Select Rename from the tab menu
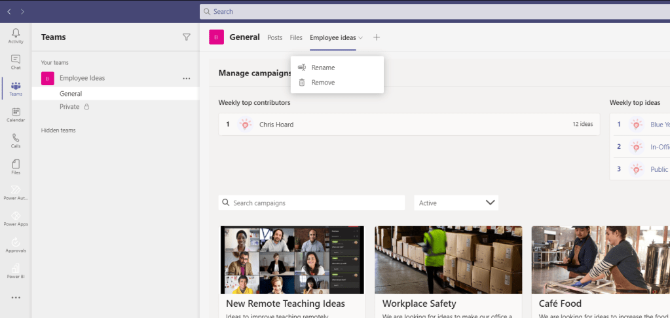 pyautogui.click(x=323, y=68)
